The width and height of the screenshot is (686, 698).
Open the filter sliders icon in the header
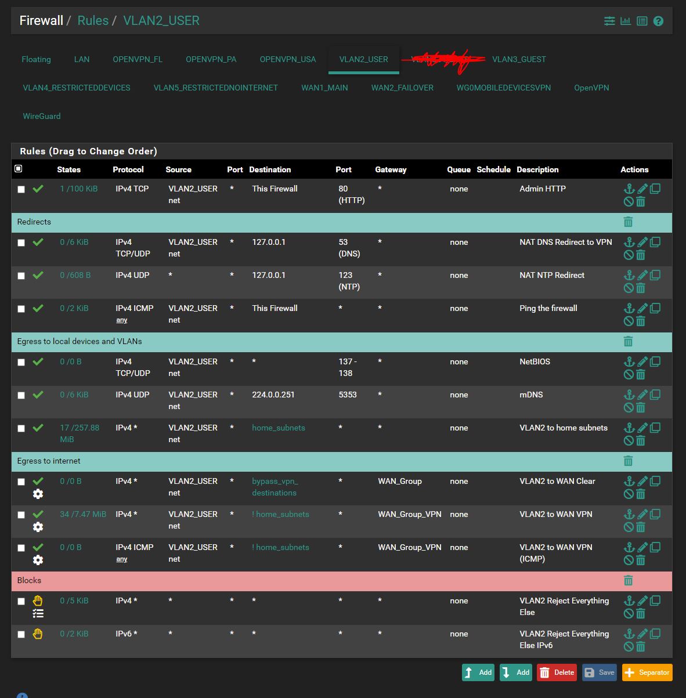[609, 21]
